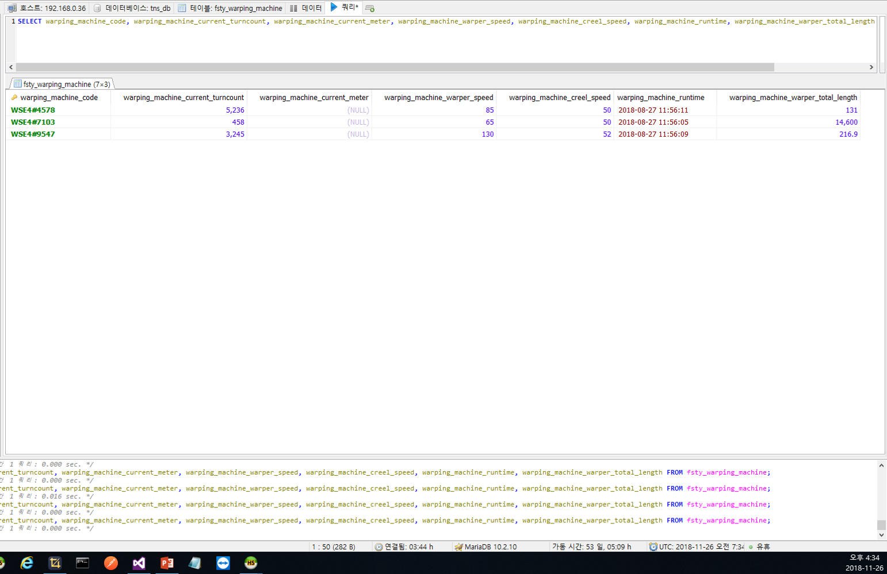Viewport: 887px width, 574px height.
Task: Click the warping_machine_runtime column header
Action: point(660,98)
